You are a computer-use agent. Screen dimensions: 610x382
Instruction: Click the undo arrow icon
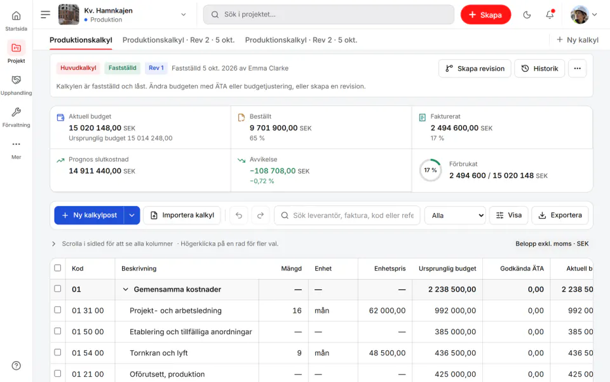click(x=239, y=215)
